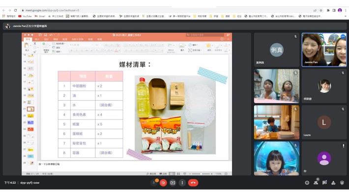Viewport: 349px width, 196px height.
Task: Click the options dots on Jennie Fan tile
Action: 343,36
